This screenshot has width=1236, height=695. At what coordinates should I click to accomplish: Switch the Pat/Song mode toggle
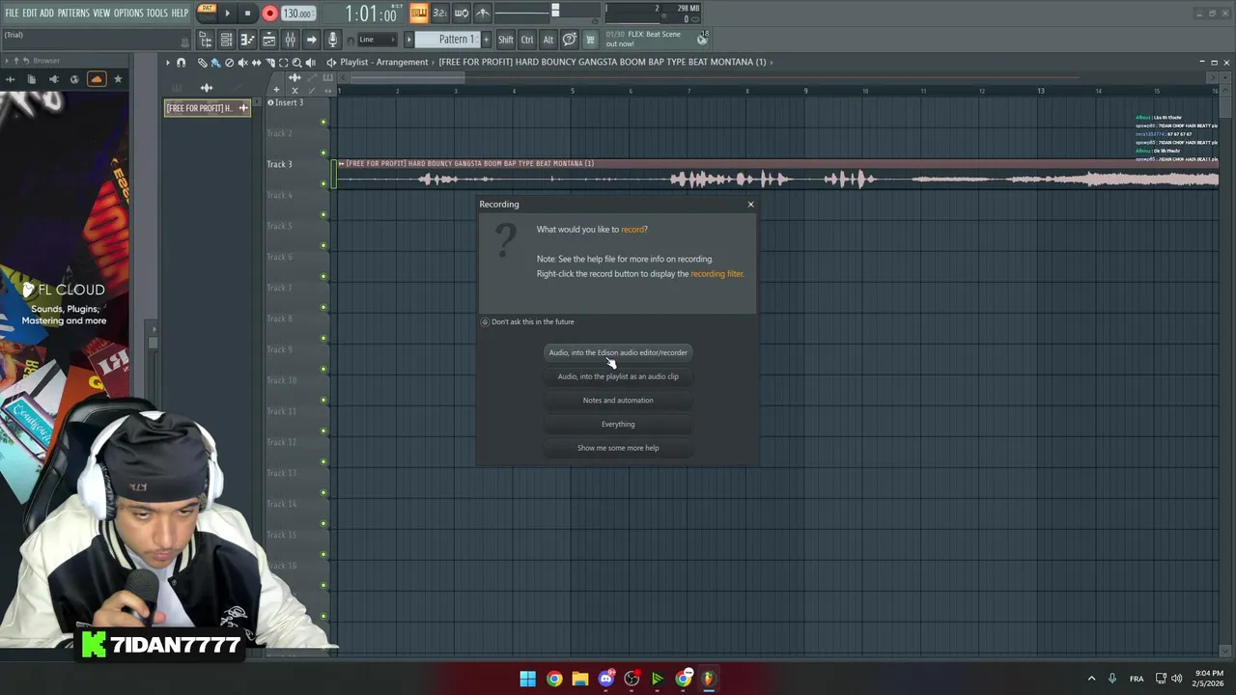[207, 13]
